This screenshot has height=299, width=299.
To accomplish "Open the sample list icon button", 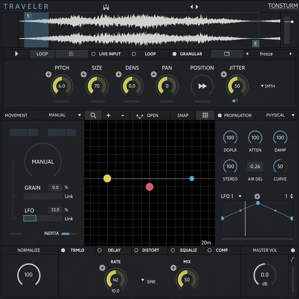I will click(x=72, y=54).
